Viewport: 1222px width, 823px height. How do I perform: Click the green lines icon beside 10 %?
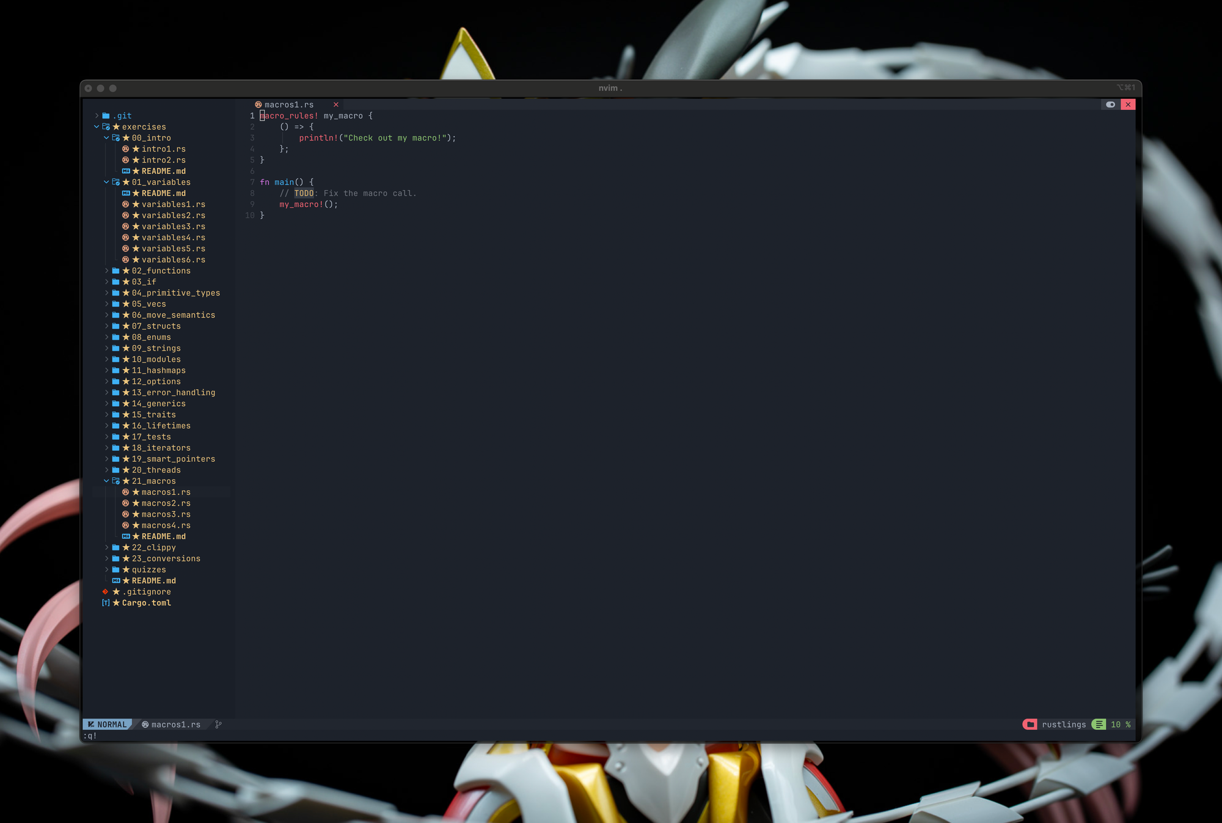(x=1099, y=724)
